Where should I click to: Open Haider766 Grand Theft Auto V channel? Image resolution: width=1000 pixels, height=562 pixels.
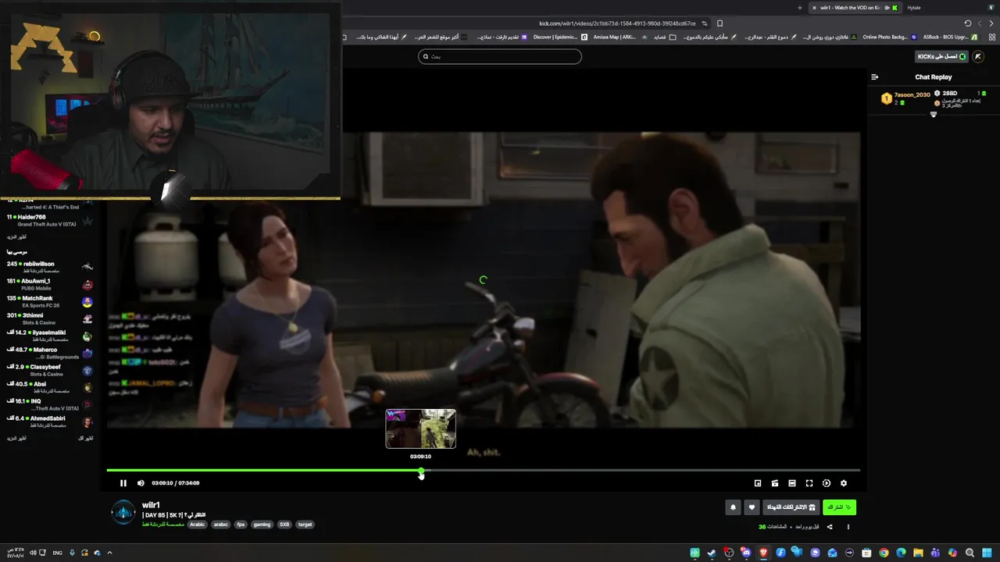(50, 220)
